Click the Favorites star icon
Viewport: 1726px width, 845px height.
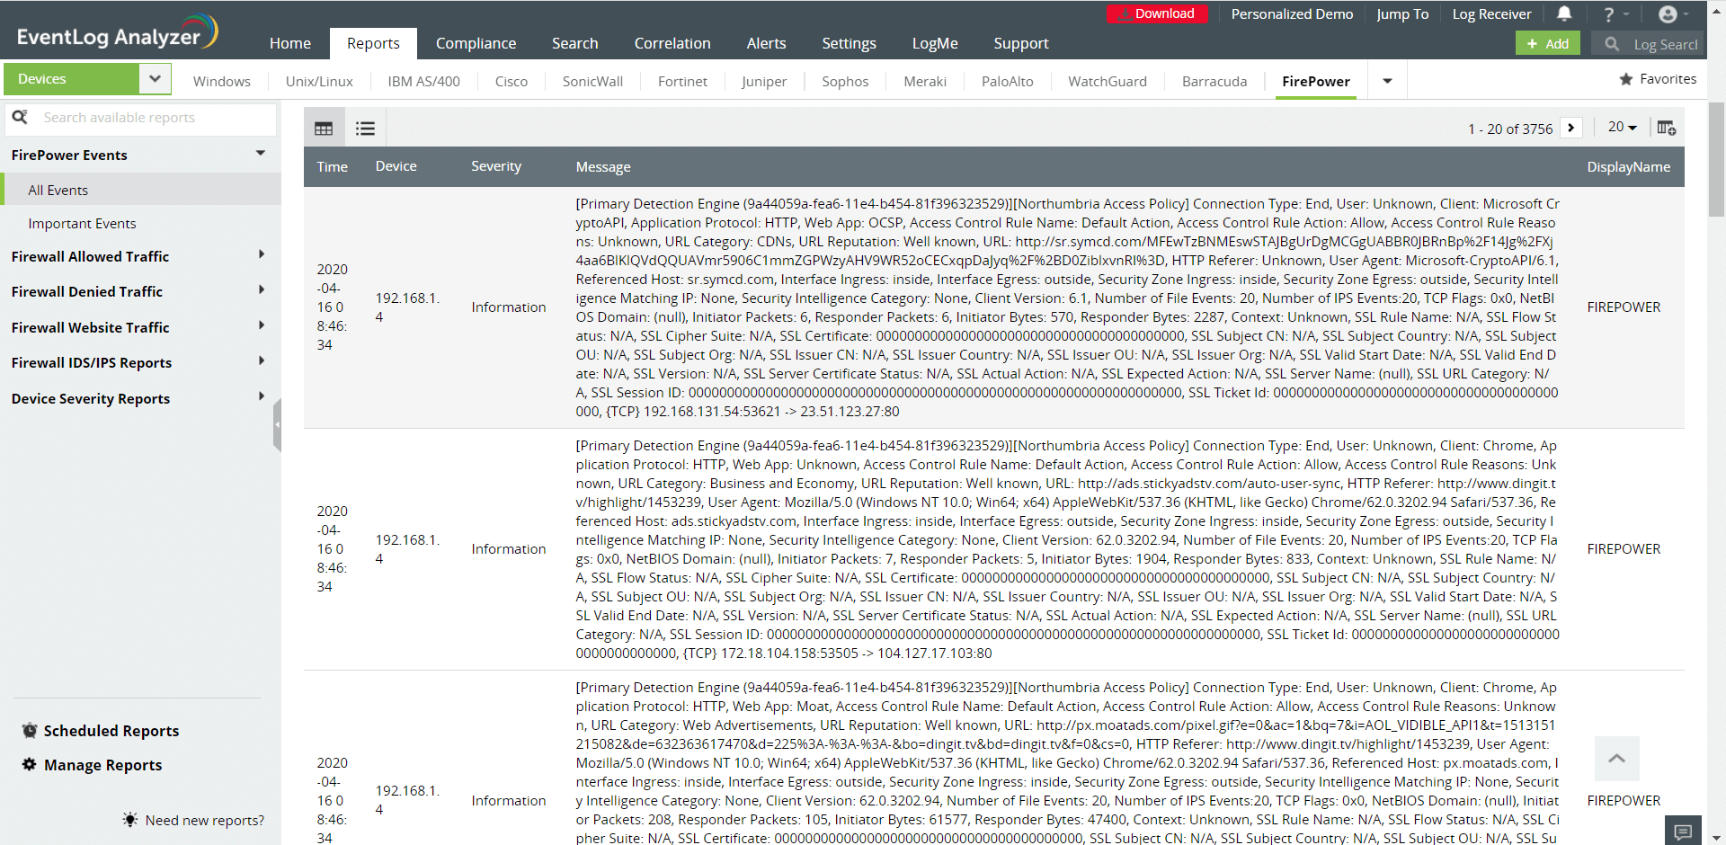click(x=1626, y=79)
